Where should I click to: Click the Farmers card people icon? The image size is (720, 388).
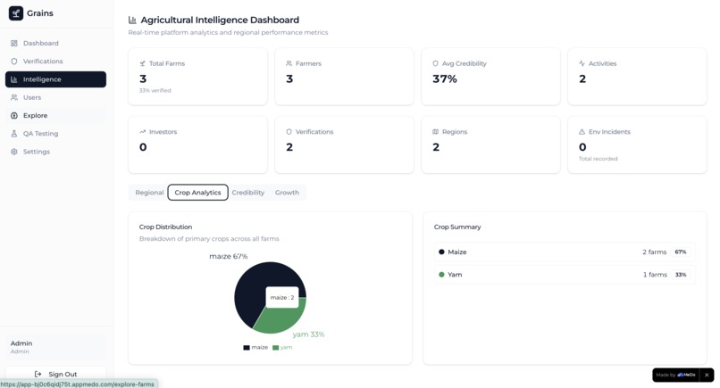pyautogui.click(x=289, y=63)
